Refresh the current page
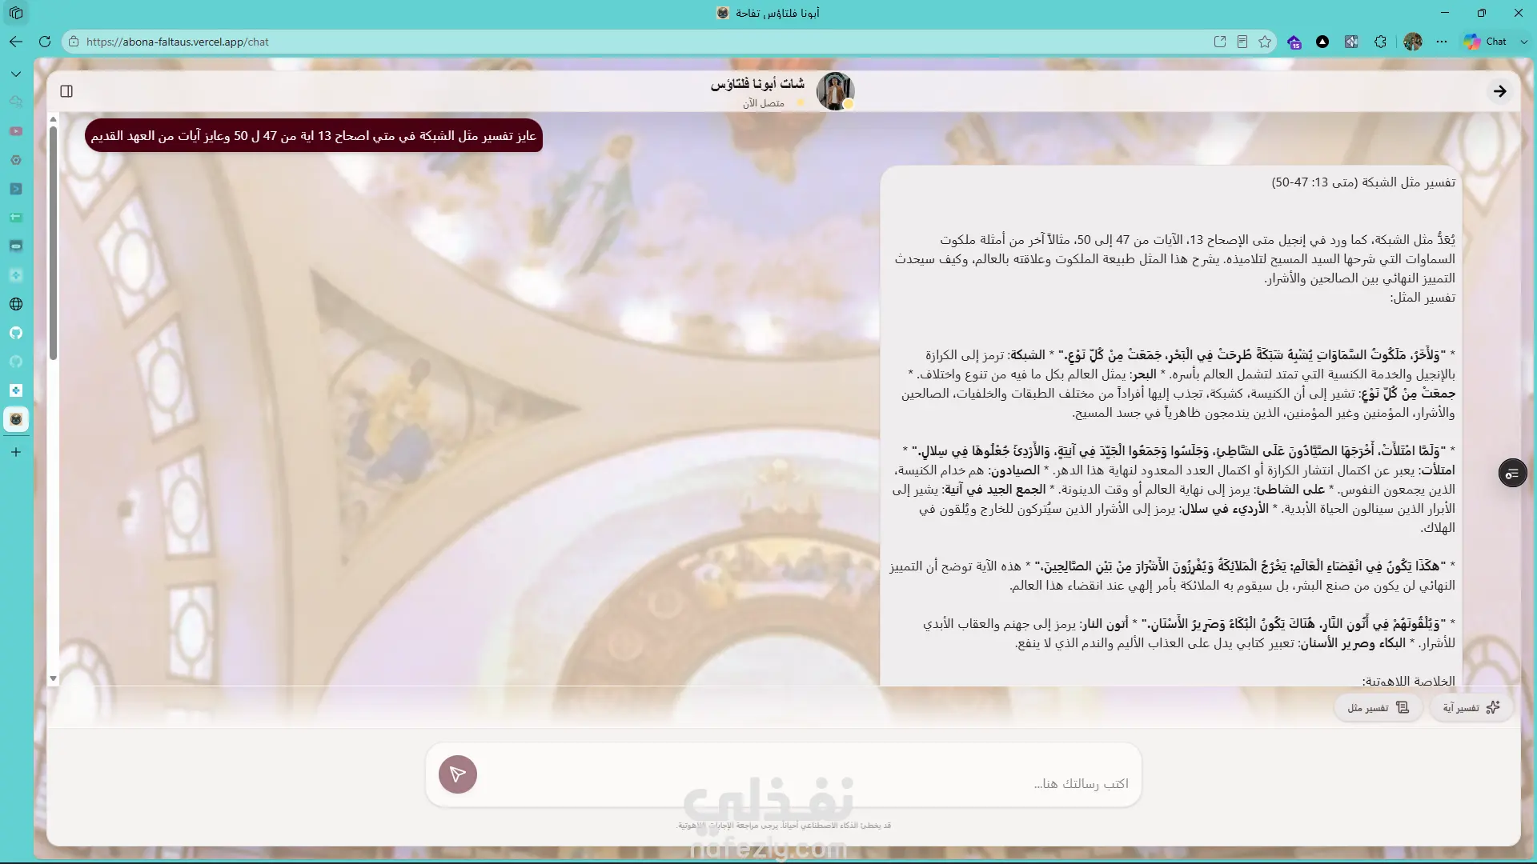This screenshot has width=1537, height=864. pos(45,42)
